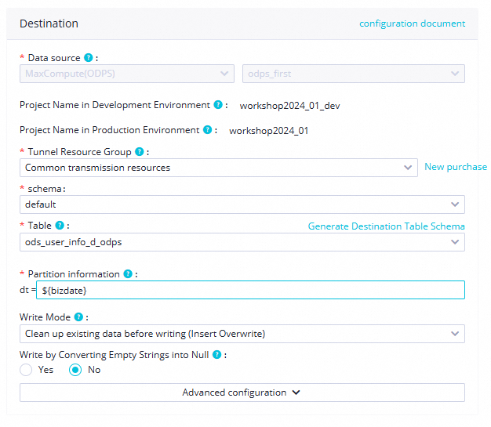Select Yes for converting empty strings
This screenshot has height=427, width=491.
tap(27, 370)
